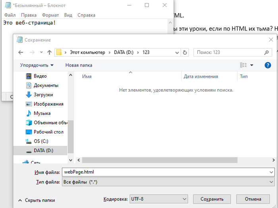
Task: Open the help question mark icon
Action: 268,65
